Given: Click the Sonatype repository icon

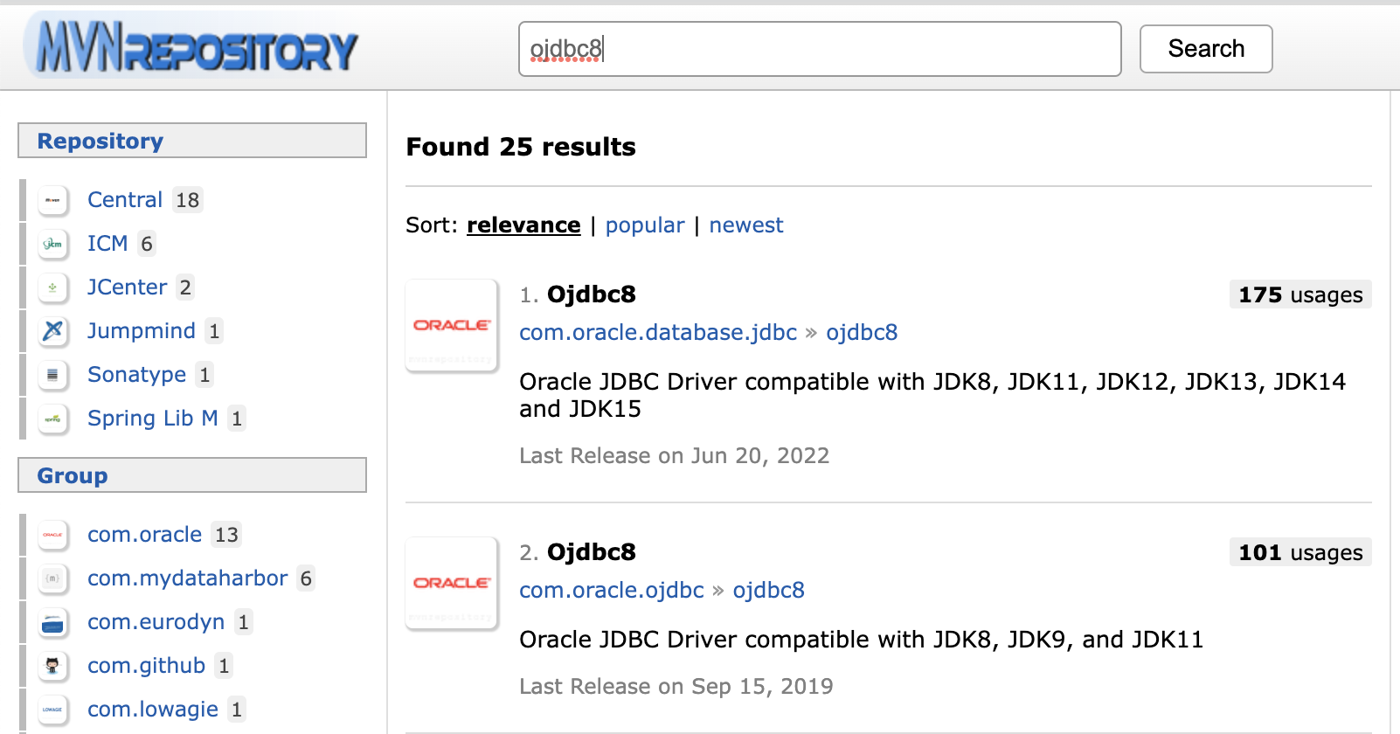Looking at the screenshot, I should click(52, 375).
